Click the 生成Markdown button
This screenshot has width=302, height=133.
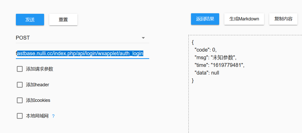(x=244, y=19)
